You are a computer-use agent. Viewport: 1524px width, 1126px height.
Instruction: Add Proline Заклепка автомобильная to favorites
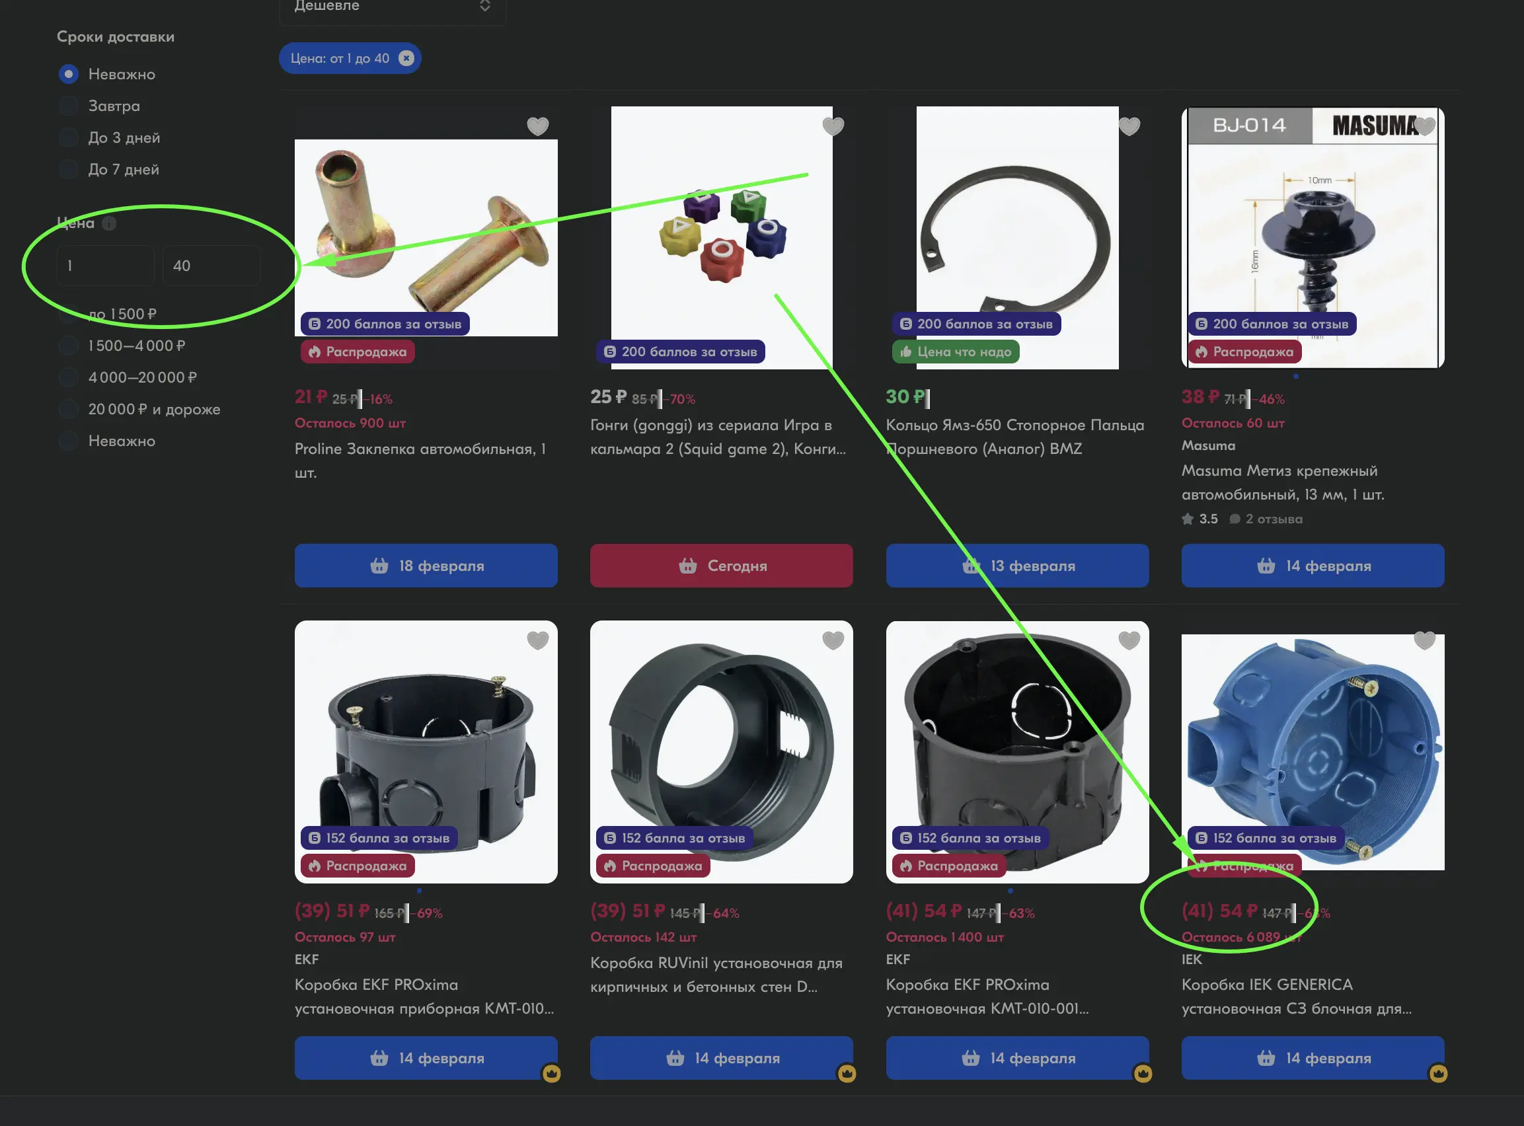(x=538, y=126)
